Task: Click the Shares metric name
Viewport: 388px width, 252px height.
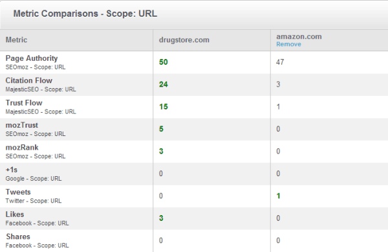Action: [18, 236]
